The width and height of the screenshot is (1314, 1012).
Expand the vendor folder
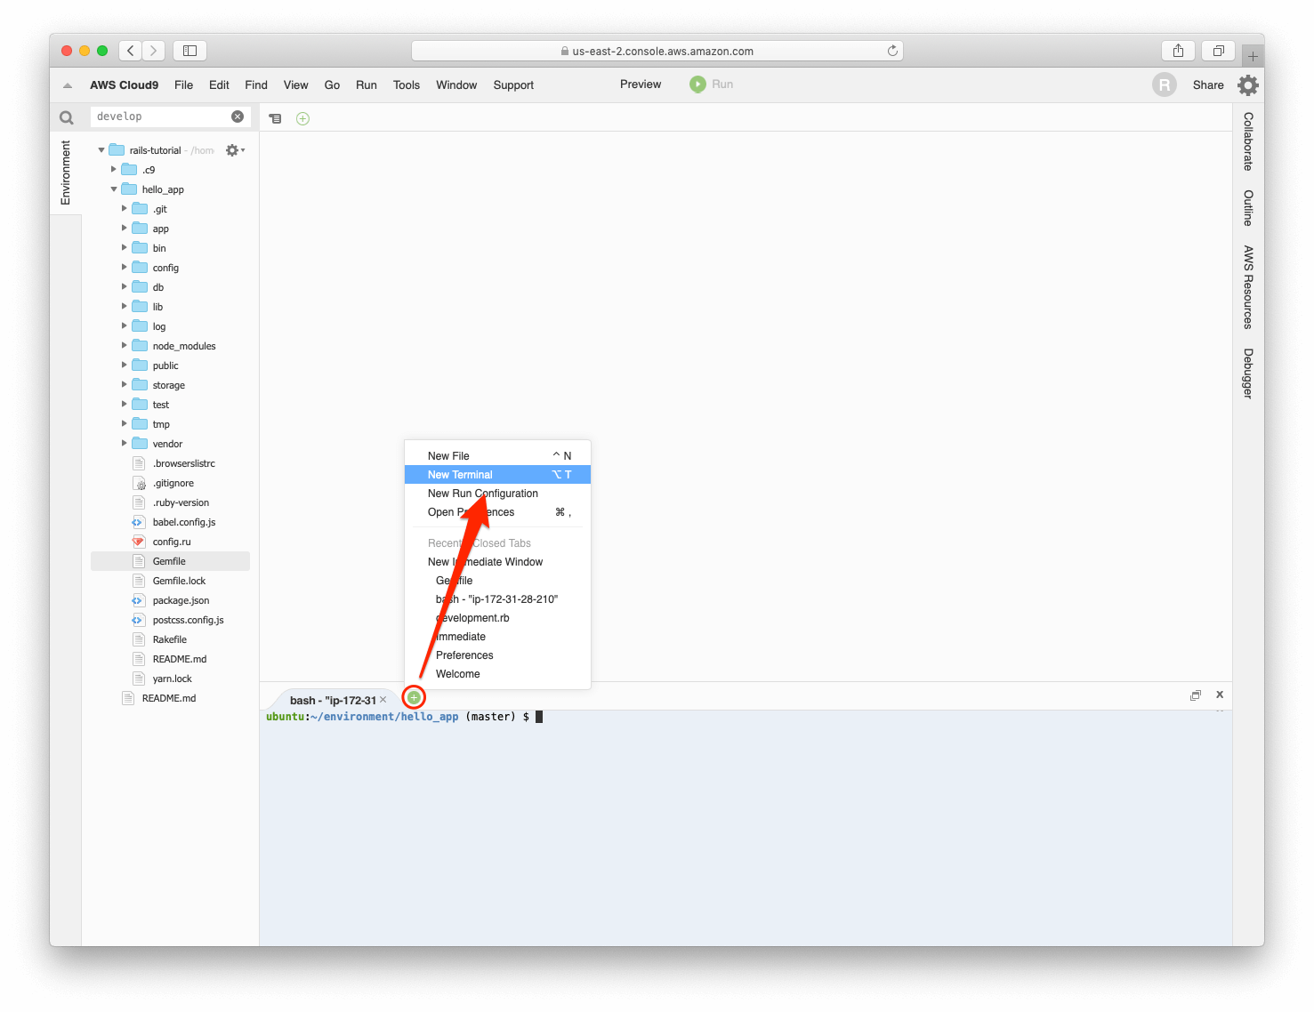click(125, 444)
